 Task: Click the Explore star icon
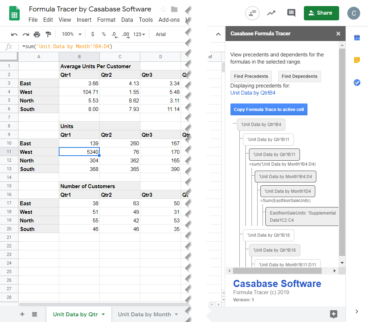[333, 314]
